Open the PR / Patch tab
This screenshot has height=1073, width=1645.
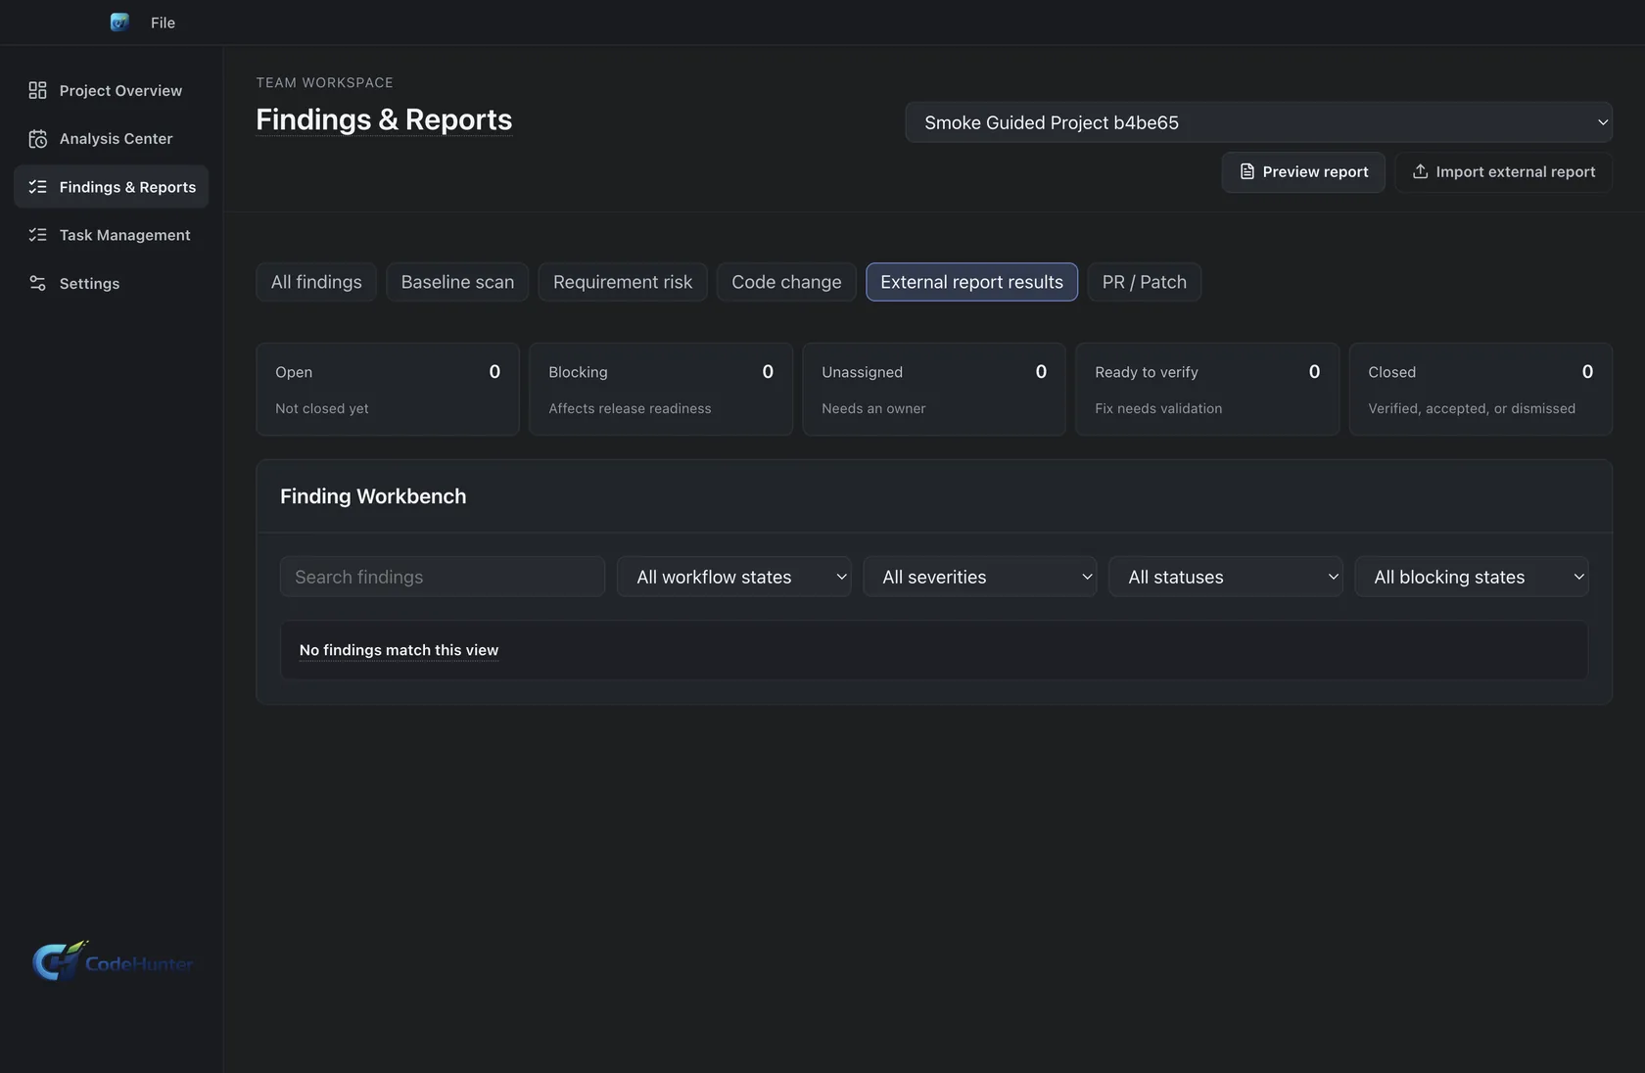(1144, 282)
